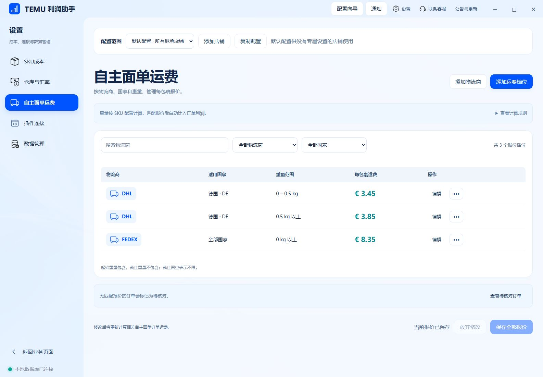Click 复制配置 button
Image resolution: width=543 pixels, height=377 pixels.
click(251, 41)
